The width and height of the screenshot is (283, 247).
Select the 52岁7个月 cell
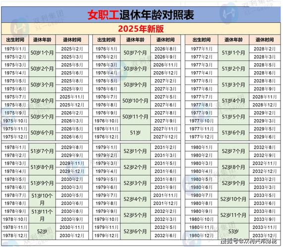(x=233, y=151)
